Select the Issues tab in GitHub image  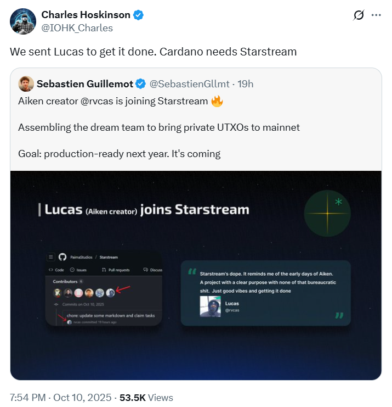78,270
